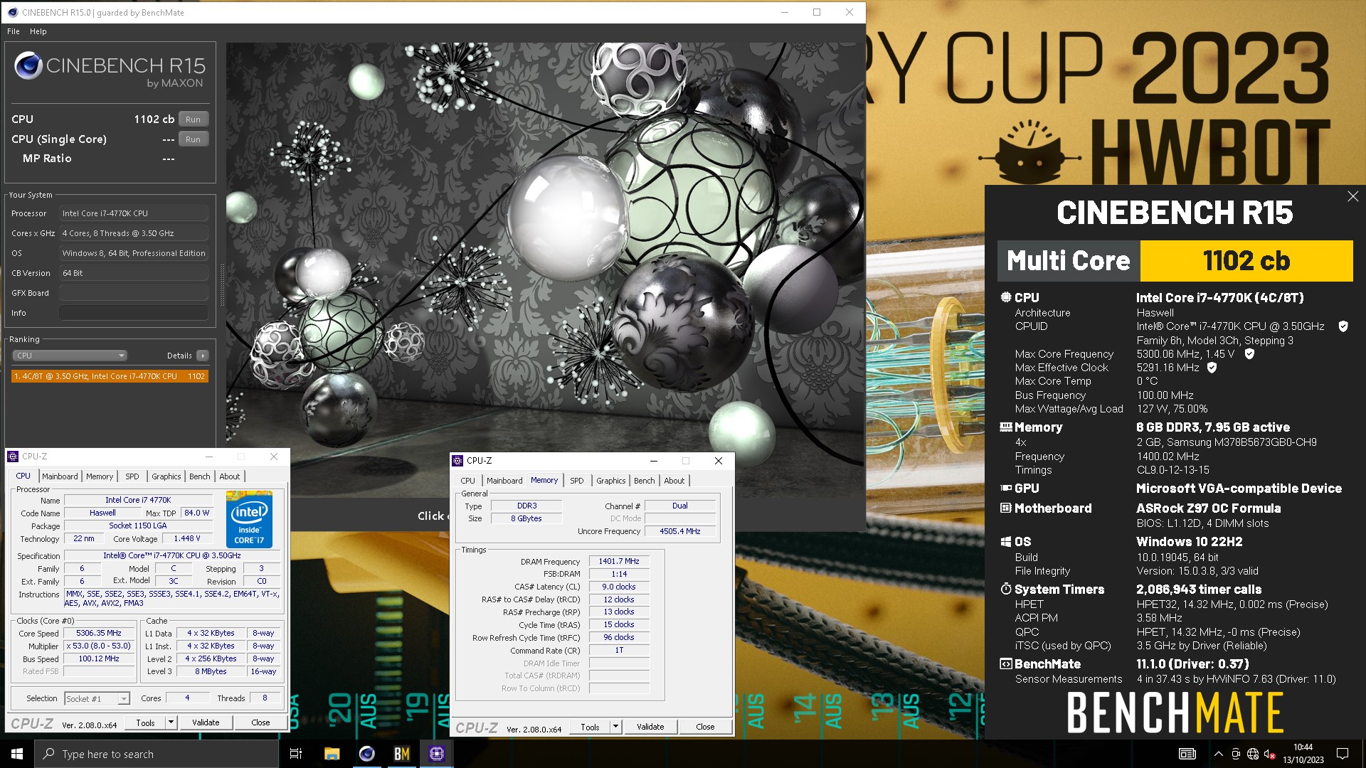Screen dimensions: 1366x768
Task: Open the Help menu in Cinebench
Action: (x=38, y=31)
